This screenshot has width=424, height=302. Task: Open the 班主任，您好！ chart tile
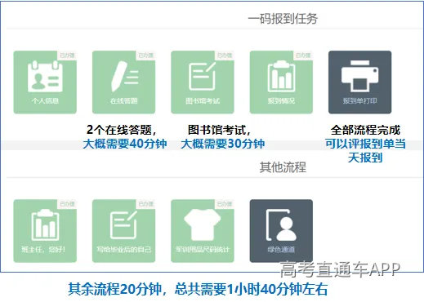click(x=45, y=231)
